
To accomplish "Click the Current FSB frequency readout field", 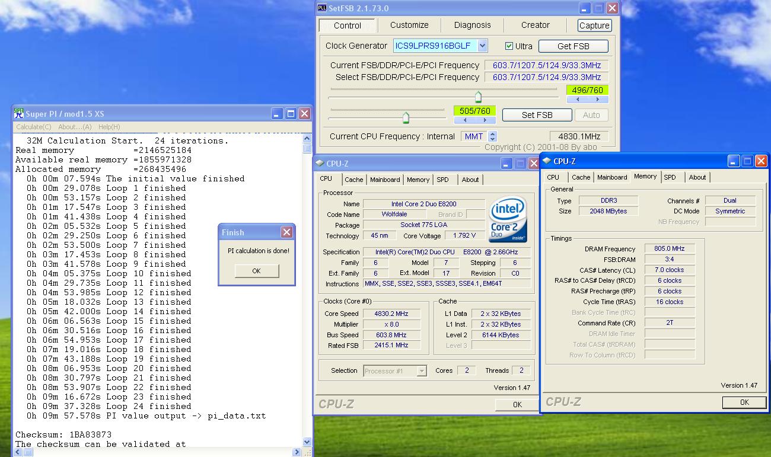I will 547,65.
